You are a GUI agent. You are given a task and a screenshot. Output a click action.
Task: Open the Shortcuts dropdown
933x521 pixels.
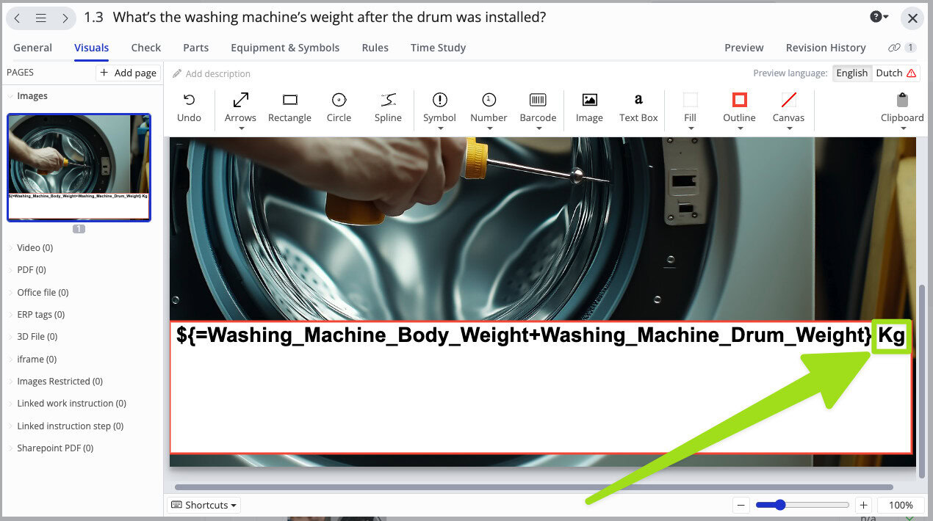(x=203, y=505)
